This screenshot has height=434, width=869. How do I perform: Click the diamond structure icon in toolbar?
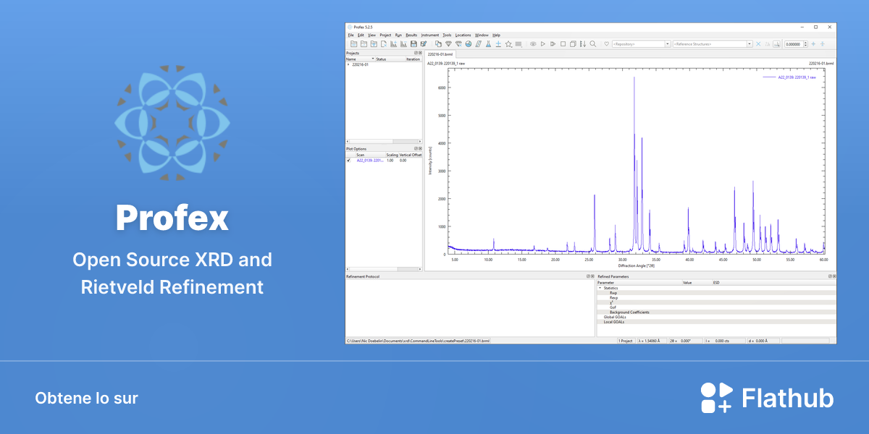(x=449, y=43)
